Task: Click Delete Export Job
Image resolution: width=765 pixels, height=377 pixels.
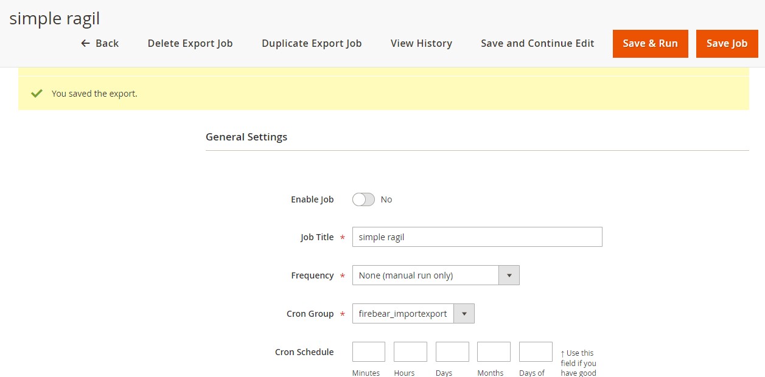Action: [189, 43]
